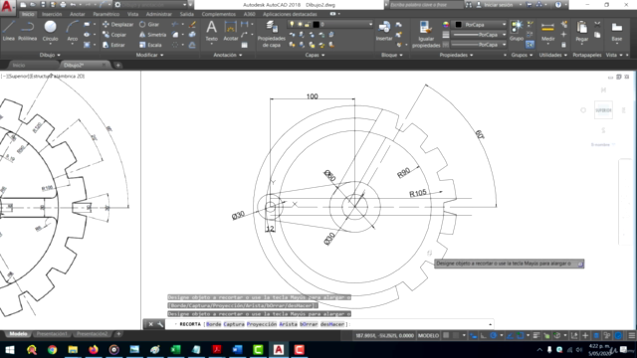Click the desHacer command option
Screen dimensions: 637x358
(x=332, y=324)
